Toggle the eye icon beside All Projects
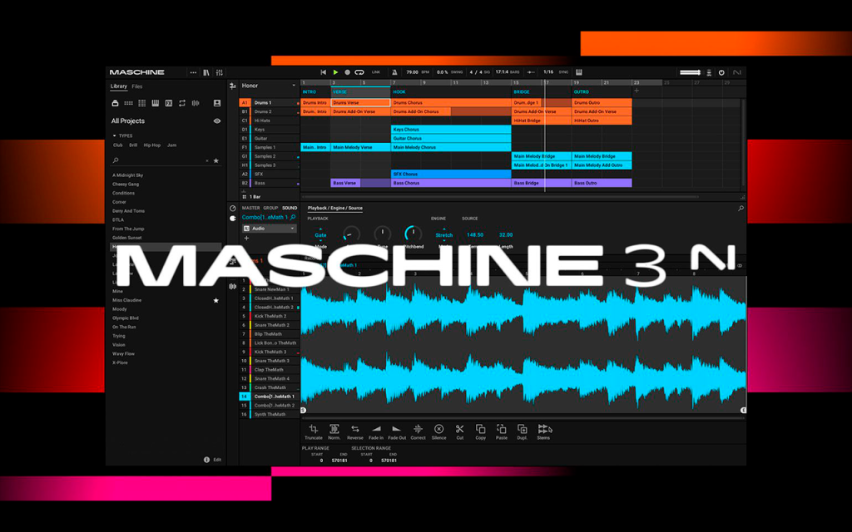Viewport: 852px width, 532px height. (217, 121)
